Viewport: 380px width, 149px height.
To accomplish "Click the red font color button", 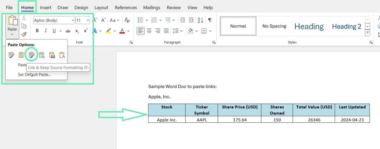I will (122, 31).
